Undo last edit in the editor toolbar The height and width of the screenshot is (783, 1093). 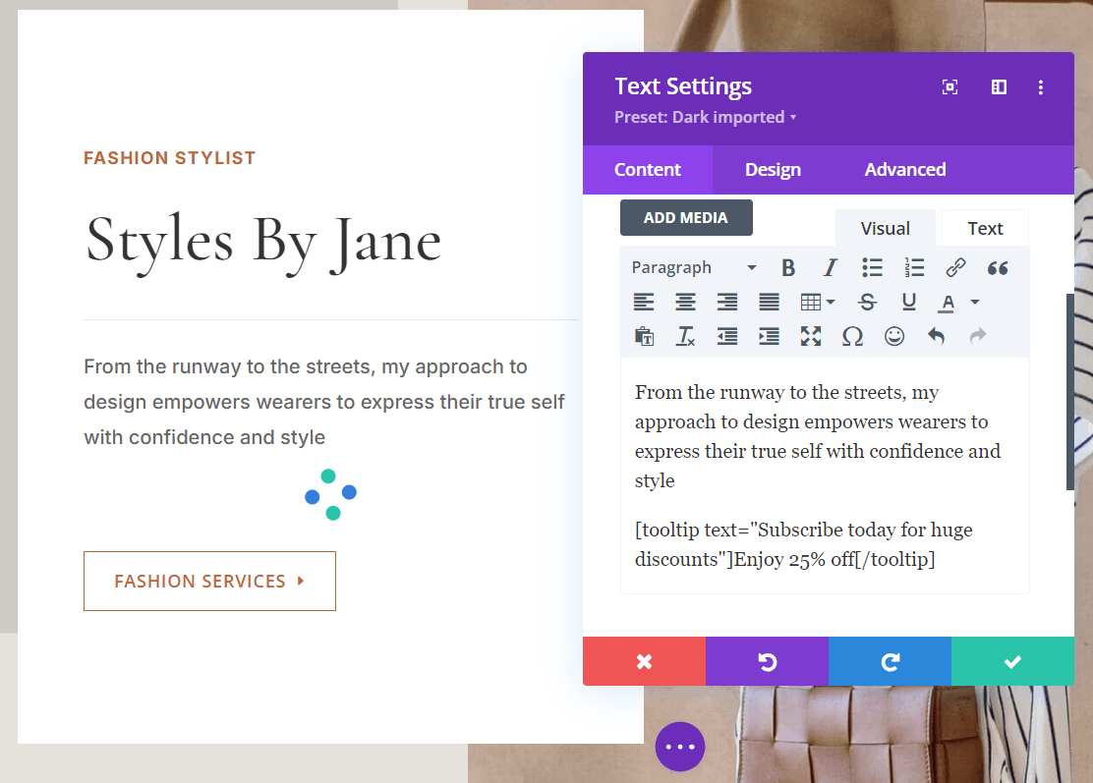[936, 336]
